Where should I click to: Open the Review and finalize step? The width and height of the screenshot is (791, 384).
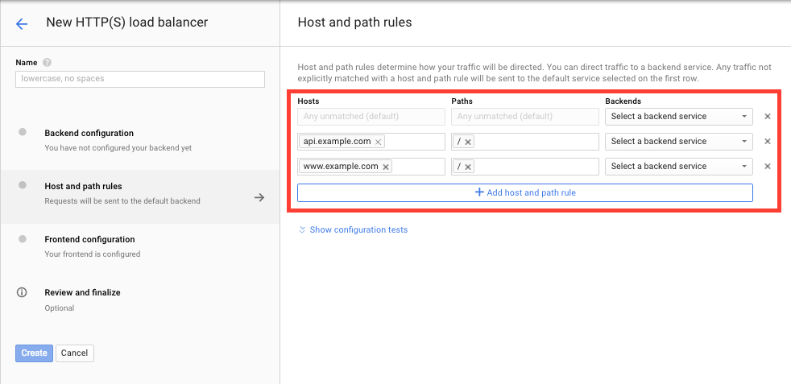82,293
